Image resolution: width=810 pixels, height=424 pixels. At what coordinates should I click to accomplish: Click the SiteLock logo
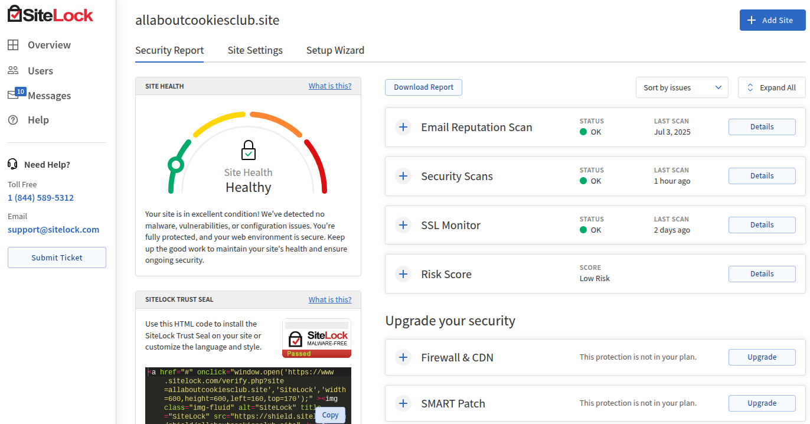[x=50, y=14]
